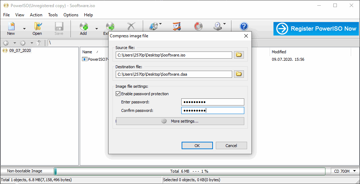360x184 pixels.
Task: Browse for source file folder icon
Action: click(239, 55)
